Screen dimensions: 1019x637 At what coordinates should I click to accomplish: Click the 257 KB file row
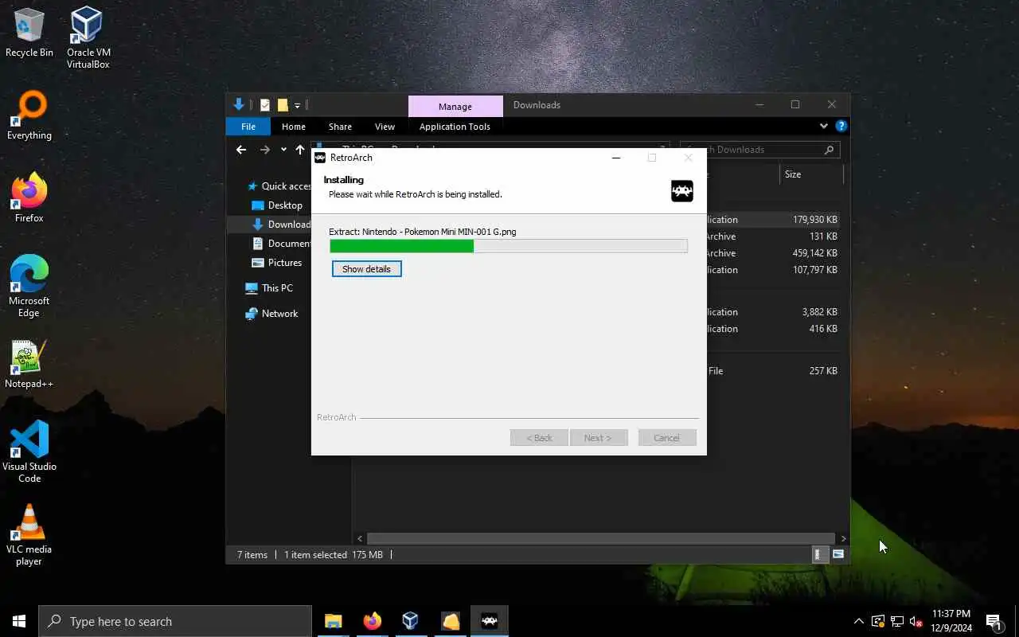pyautogui.click(x=773, y=371)
